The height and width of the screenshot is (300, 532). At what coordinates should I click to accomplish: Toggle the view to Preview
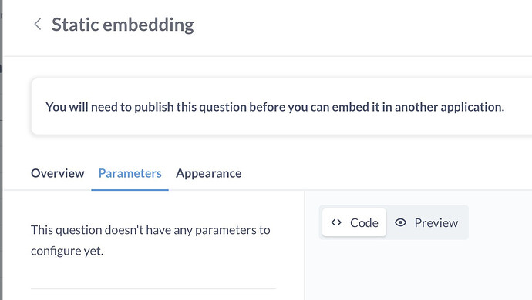[426, 222]
